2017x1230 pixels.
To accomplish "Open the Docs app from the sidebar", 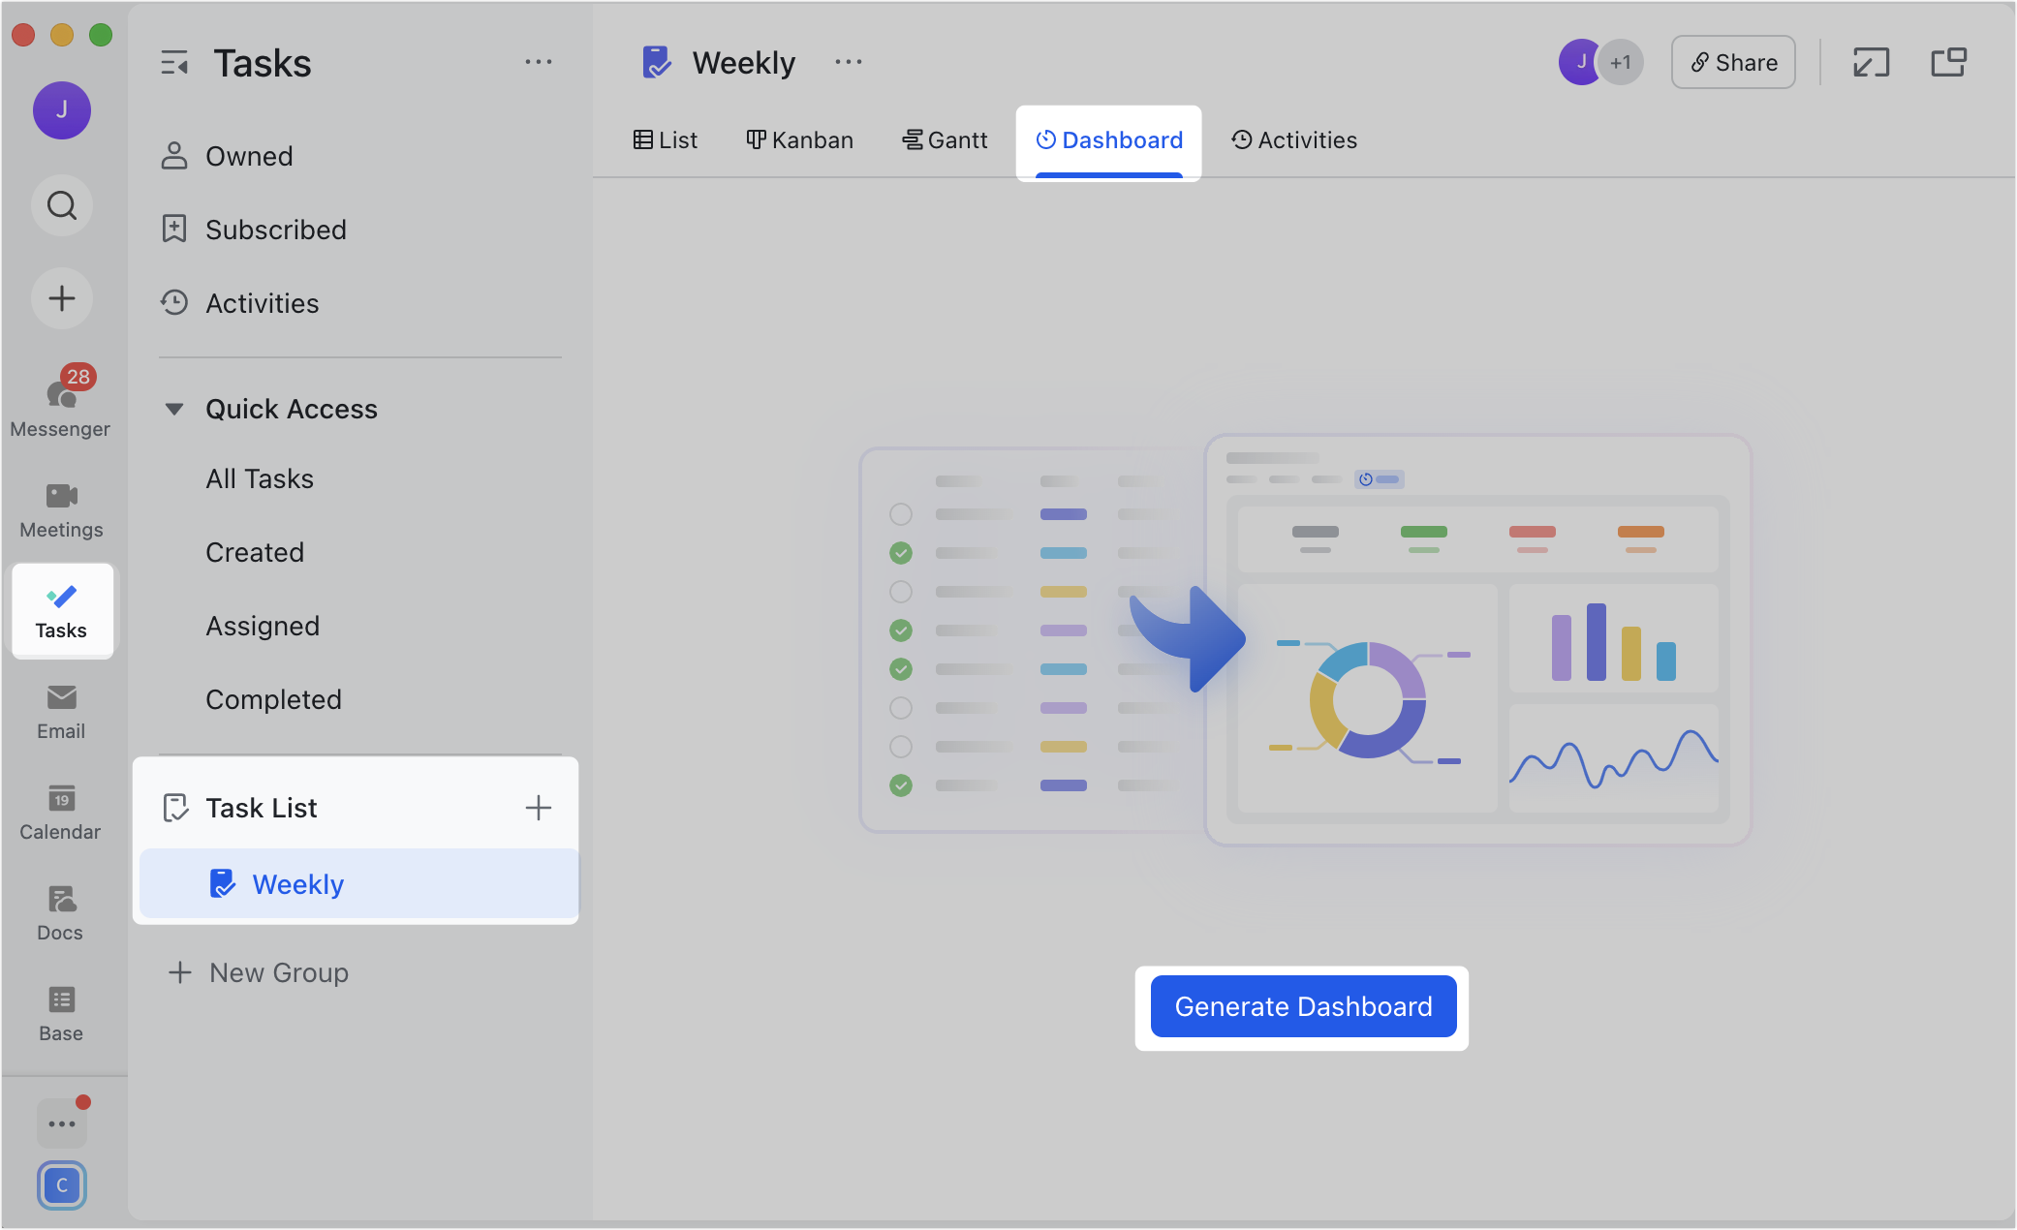I will [x=61, y=910].
